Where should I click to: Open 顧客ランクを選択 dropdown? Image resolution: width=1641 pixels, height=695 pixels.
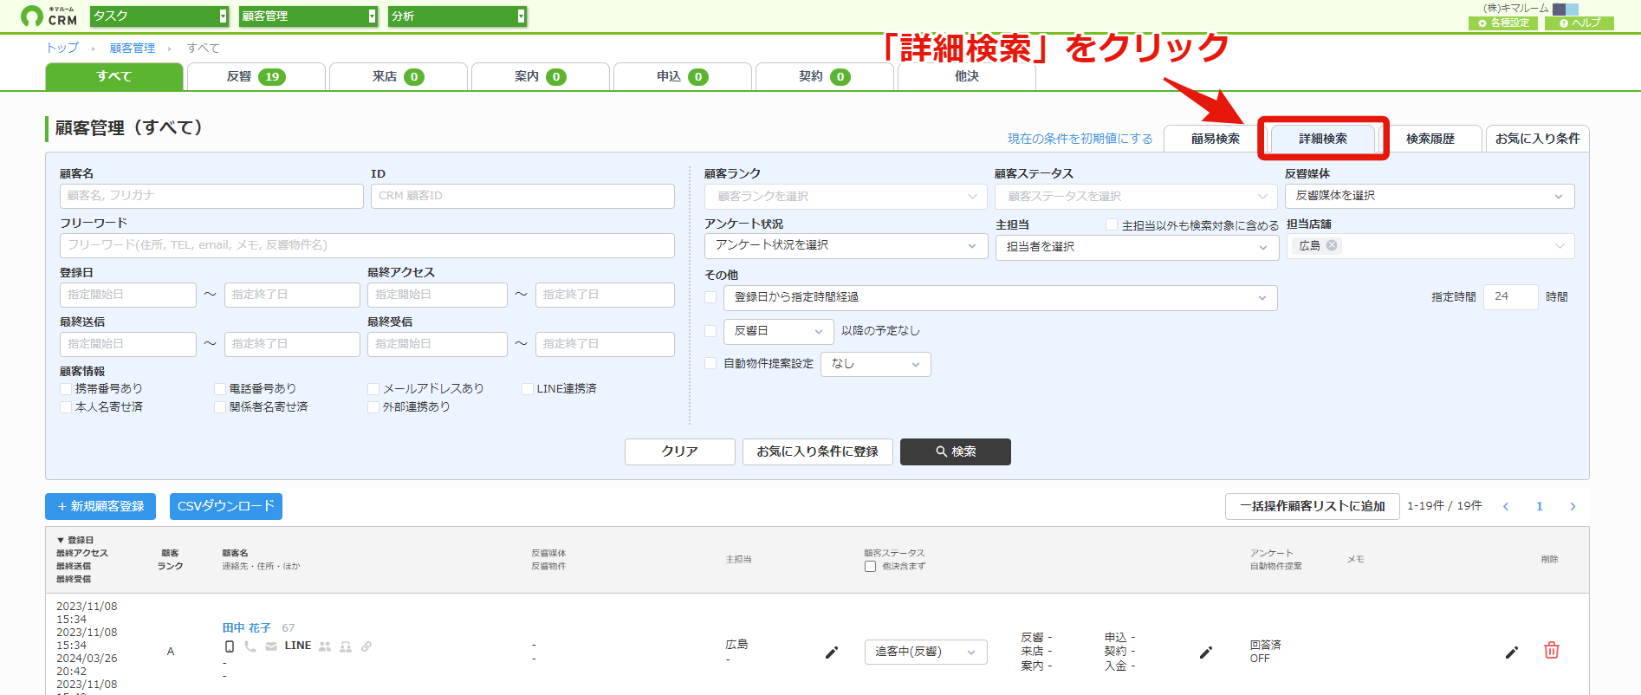click(846, 197)
